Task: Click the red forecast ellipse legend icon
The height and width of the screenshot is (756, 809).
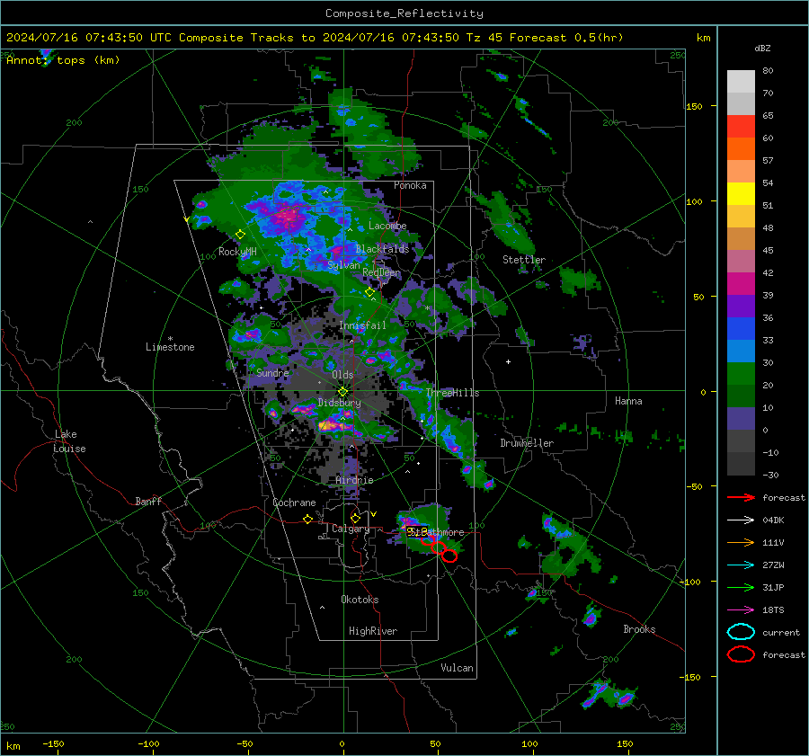Action: point(741,654)
